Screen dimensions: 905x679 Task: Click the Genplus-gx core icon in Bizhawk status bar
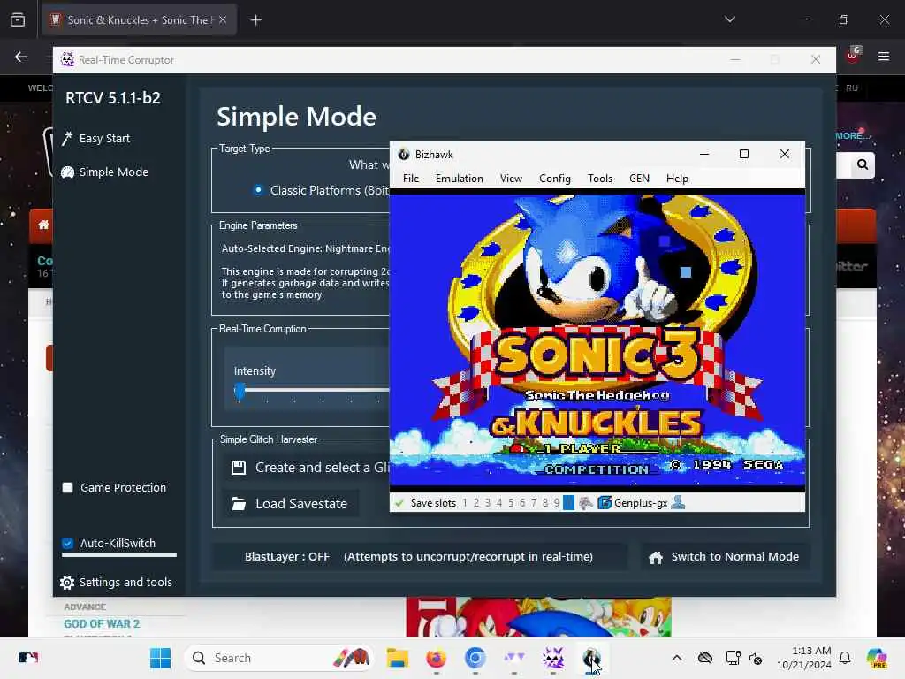[x=605, y=503]
